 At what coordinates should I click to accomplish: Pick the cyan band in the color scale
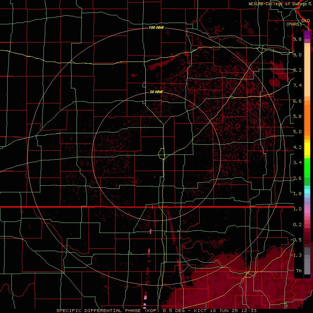click(x=307, y=191)
